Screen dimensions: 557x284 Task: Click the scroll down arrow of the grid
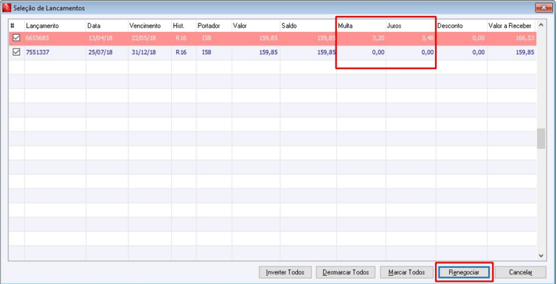(541, 255)
